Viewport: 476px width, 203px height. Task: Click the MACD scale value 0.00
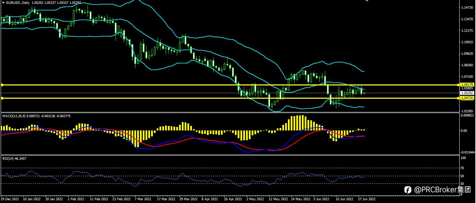pos(464,131)
